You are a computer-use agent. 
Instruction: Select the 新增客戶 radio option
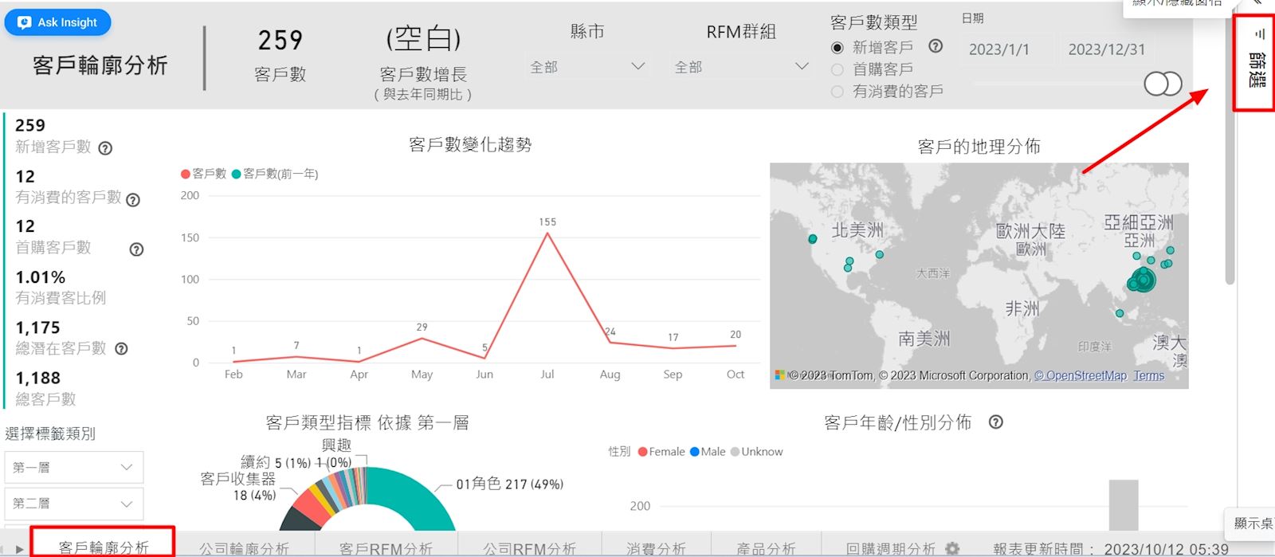(838, 48)
